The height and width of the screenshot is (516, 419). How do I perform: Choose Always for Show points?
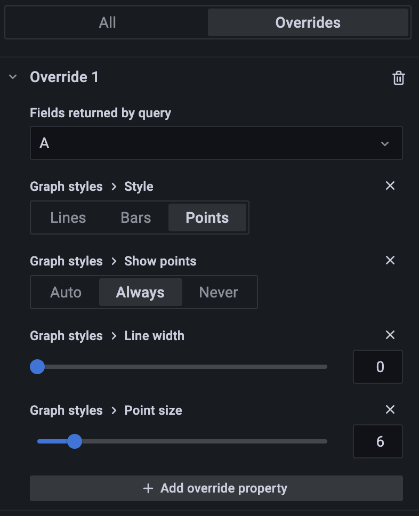[140, 292]
